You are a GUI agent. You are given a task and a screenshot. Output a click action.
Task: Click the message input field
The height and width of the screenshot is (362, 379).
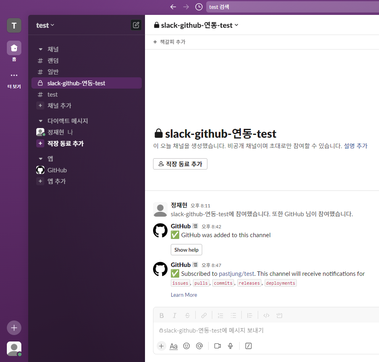pos(266,331)
